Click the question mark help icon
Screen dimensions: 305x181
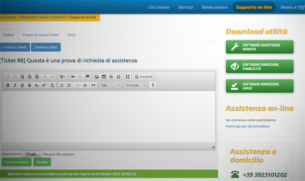point(152,85)
